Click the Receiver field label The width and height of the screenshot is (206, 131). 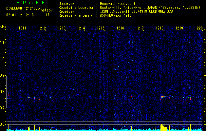(x=66, y=11)
